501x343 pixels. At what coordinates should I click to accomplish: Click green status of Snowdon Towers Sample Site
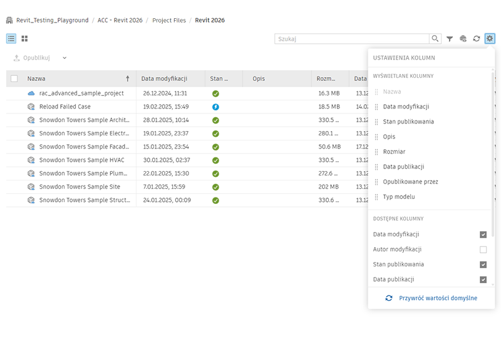(215, 187)
